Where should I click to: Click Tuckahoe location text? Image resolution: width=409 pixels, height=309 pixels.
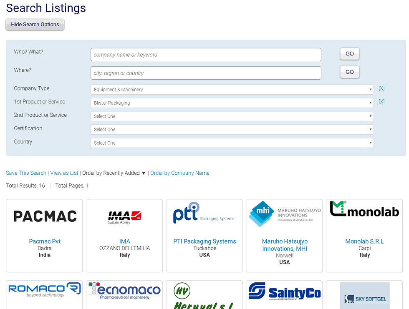tap(205, 248)
